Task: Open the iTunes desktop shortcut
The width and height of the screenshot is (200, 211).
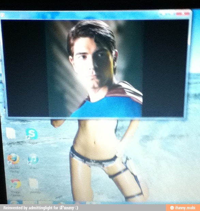Action: click(33, 159)
